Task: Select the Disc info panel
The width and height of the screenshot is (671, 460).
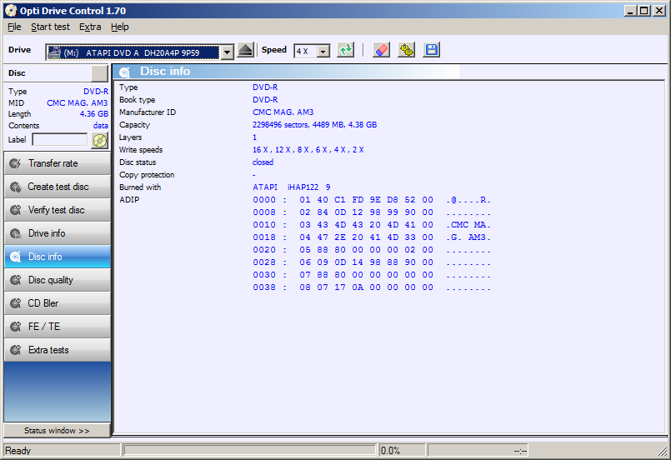Action: click(58, 257)
